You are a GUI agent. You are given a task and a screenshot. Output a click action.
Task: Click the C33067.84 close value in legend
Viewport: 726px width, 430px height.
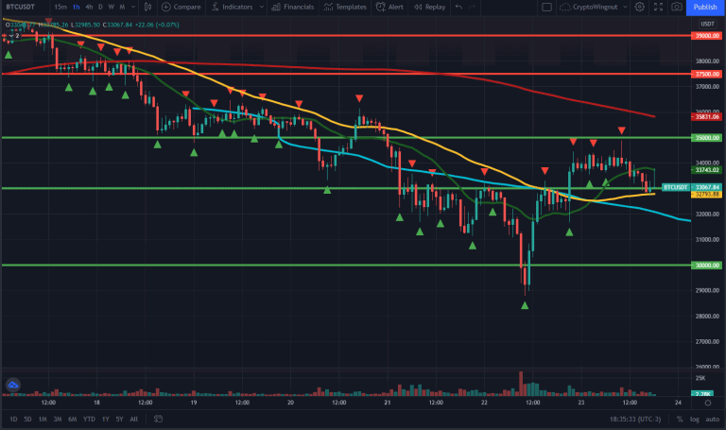click(117, 25)
